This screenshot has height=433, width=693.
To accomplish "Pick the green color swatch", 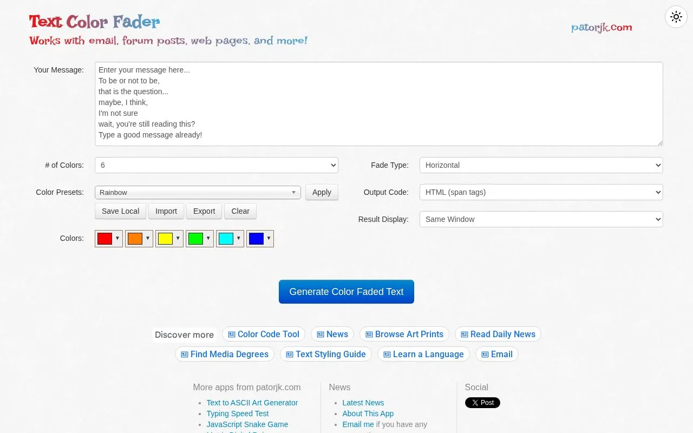I will click(x=195, y=239).
